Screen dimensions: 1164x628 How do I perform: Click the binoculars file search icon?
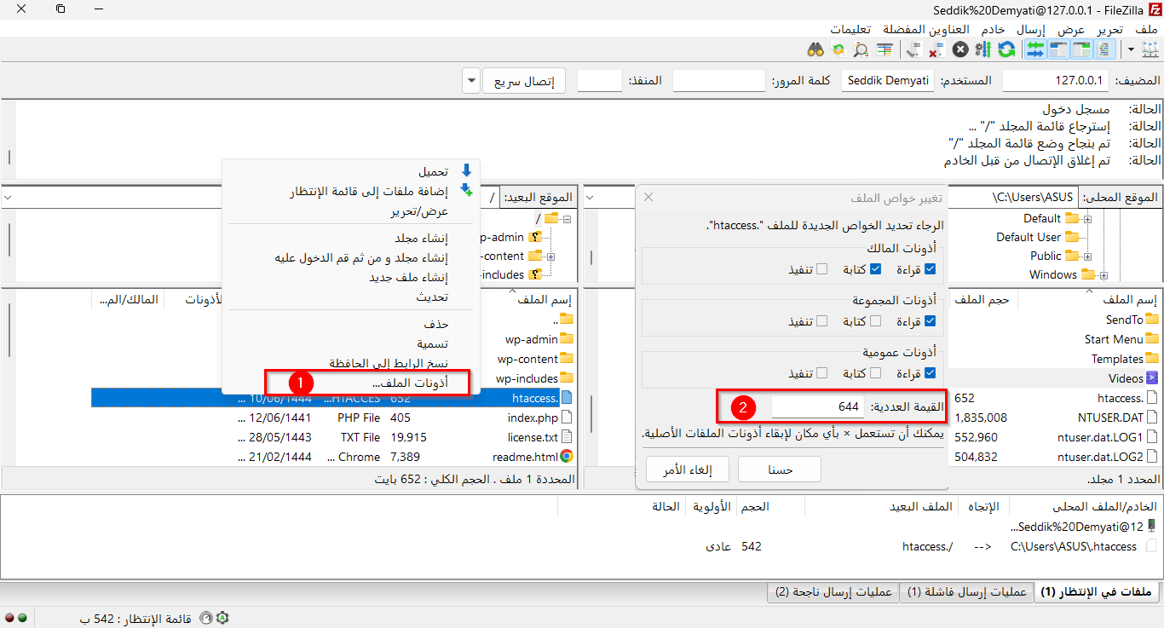[815, 50]
